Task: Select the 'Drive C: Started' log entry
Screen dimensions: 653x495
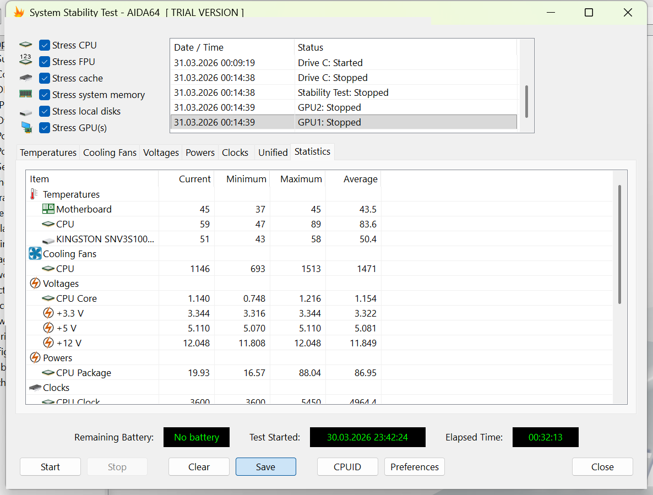Action: pos(344,63)
